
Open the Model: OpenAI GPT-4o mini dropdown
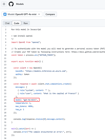coord(22,14)
